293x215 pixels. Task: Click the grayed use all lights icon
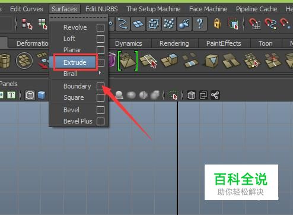pos(119,95)
